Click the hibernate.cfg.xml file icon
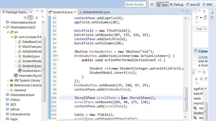The image size is (216, 121). pos(16,75)
